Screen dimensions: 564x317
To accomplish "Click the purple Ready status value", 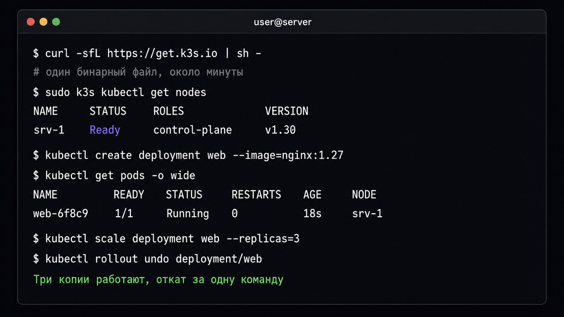I will click(105, 130).
